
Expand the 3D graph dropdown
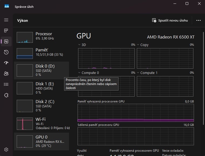coord(79,45)
